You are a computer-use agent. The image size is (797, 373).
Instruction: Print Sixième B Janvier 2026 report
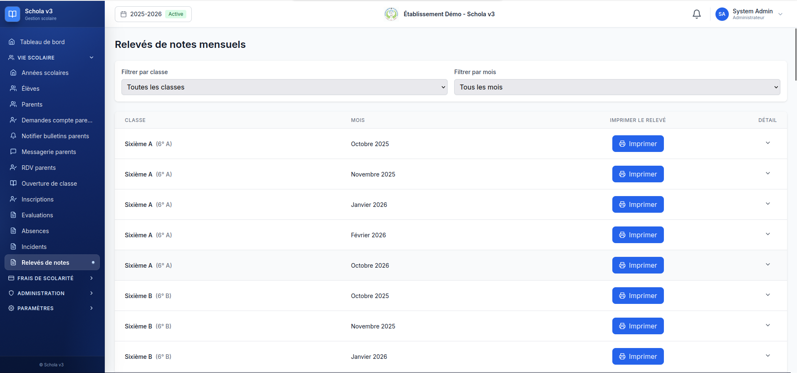click(638, 356)
